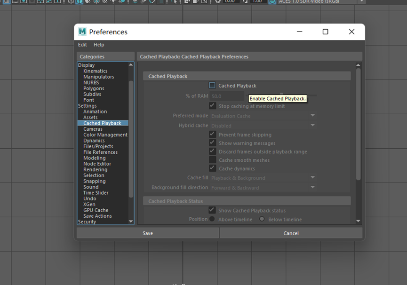Select the Time Slider category
This screenshot has height=285, width=407.
click(96, 193)
